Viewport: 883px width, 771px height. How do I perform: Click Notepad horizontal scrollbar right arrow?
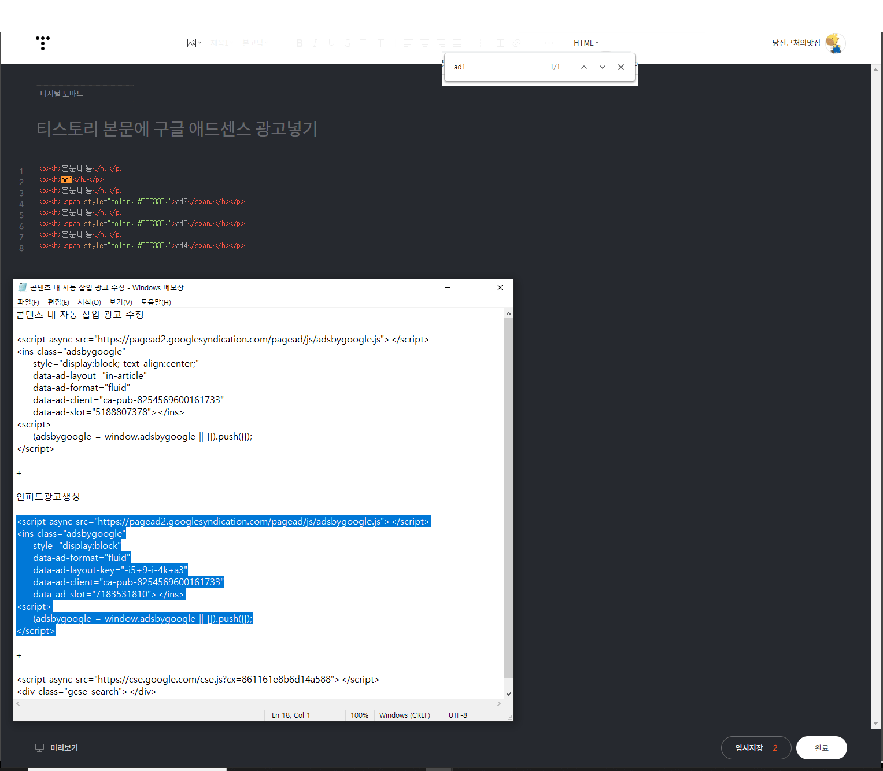[499, 704]
